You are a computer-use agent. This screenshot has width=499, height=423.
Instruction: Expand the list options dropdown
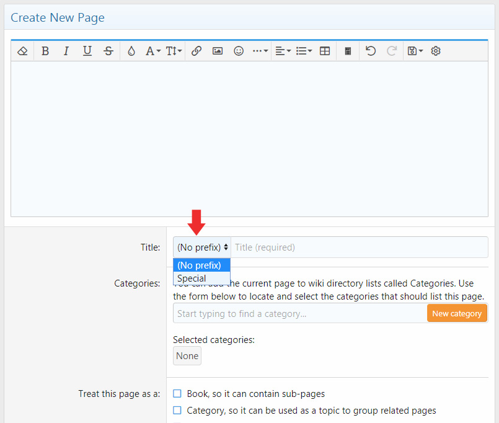click(x=304, y=51)
